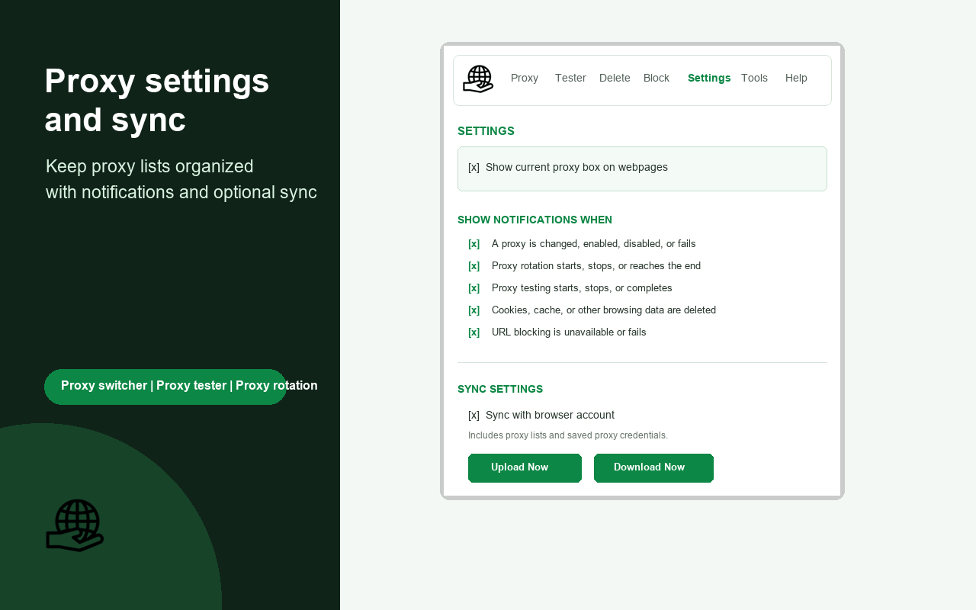The height and width of the screenshot is (610, 976).
Task: Toggle proxy rotation notification checkbox
Action: 474,266
